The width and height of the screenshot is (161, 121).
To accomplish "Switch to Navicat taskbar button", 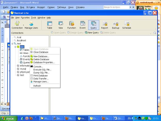I will click(82, 118).
